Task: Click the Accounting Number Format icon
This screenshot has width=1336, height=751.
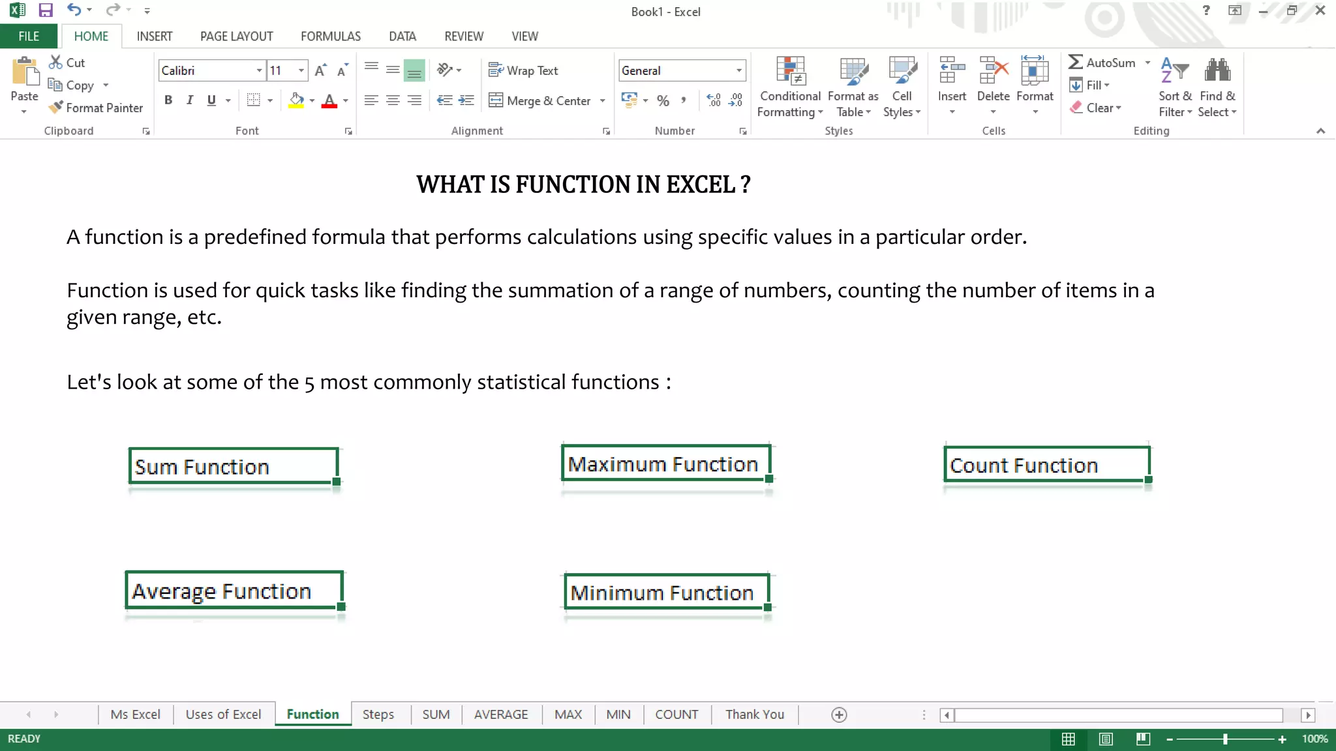Action: (x=629, y=100)
